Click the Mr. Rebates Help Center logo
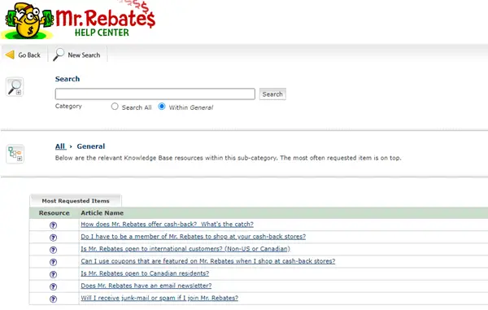The width and height of the screenshot is (488, 310). (x=78, y=20)
